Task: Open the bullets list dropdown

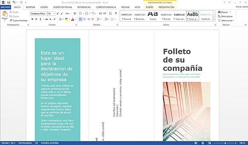Action: click(x=84, y=14)
